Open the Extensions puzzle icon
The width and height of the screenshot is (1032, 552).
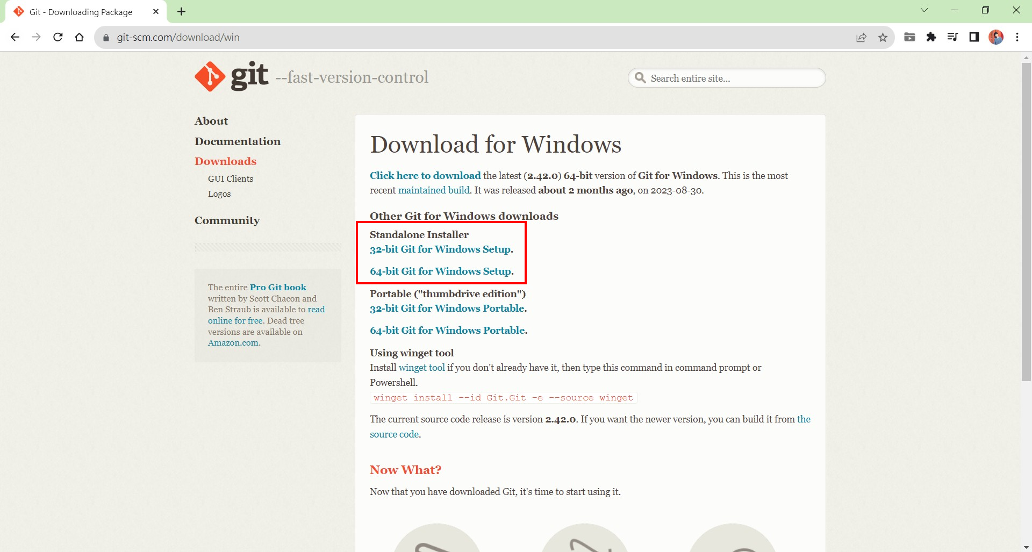[931, 37]
